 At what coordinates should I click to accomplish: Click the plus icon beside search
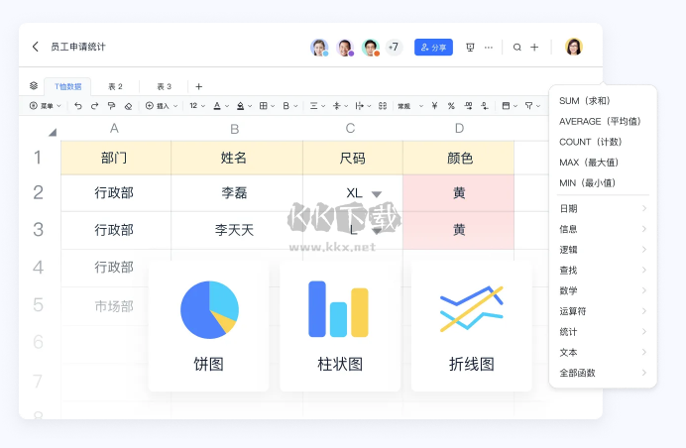(x=534, y=48)
